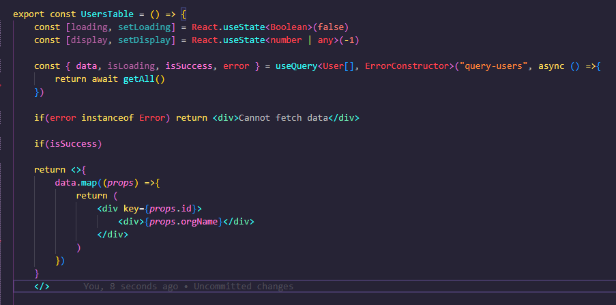Image resolution: width=616 pixels, height=305 pixels.
Task: Click the 'any' type annotation
Action: pyautogui.click(x=325, y=40)
